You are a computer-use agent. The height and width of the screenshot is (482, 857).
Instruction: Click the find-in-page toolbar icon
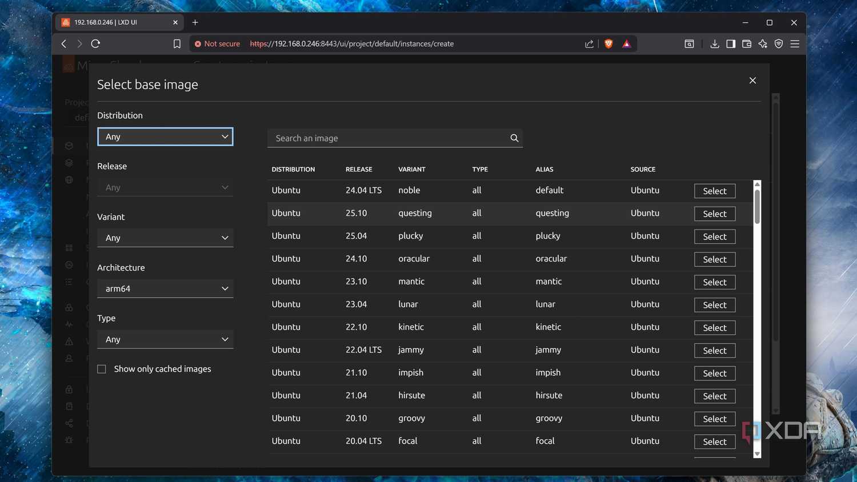690,44
